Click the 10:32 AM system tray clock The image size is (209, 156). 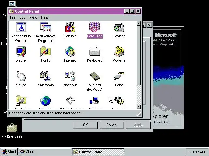point(197,152)
